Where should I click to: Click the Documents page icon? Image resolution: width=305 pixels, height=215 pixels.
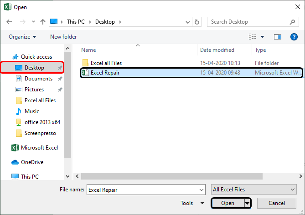pyautogui.click(x=19, y=79)
